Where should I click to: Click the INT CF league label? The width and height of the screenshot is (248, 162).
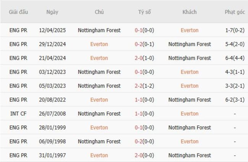[x=18, y=114]
